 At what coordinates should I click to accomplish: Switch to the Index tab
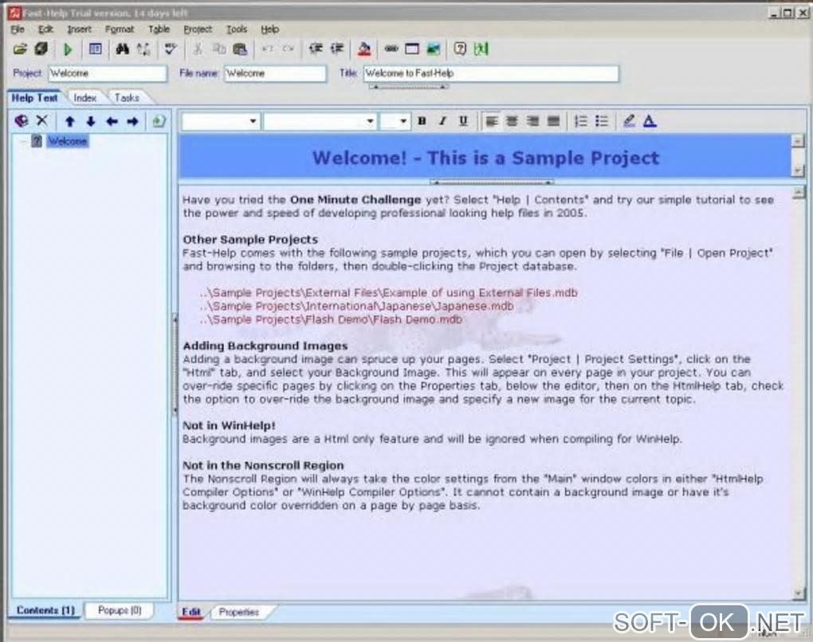tap(85, 97)
